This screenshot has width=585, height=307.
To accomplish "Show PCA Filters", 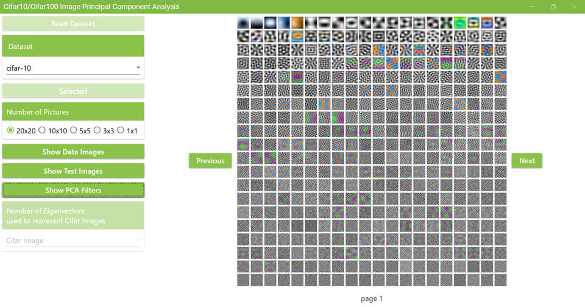I will point(73,190).
